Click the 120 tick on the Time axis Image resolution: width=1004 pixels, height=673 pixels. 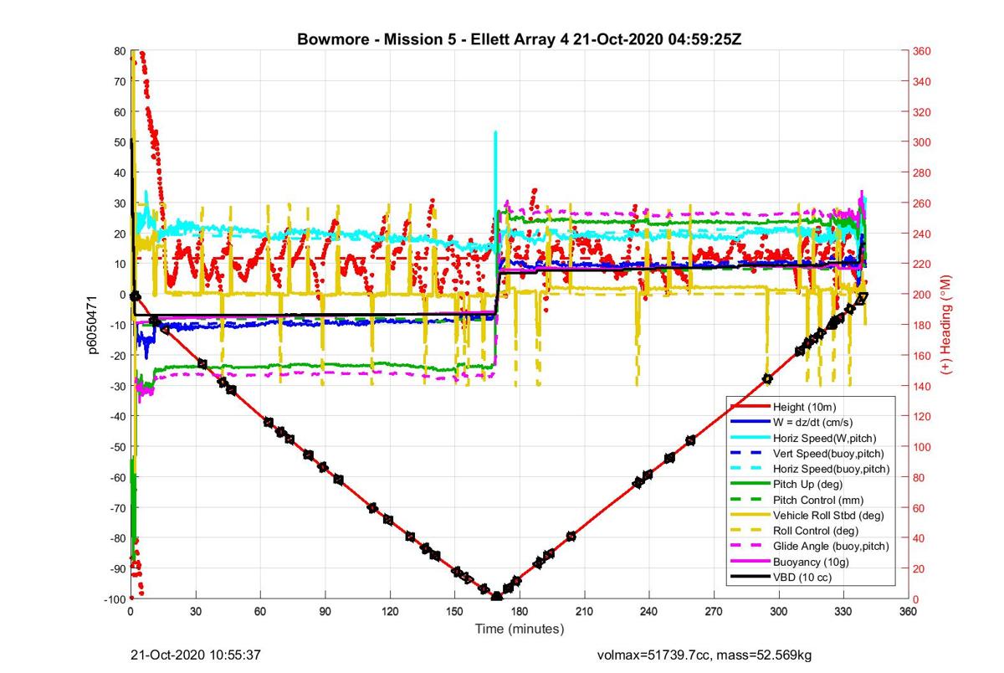[390, 613]
